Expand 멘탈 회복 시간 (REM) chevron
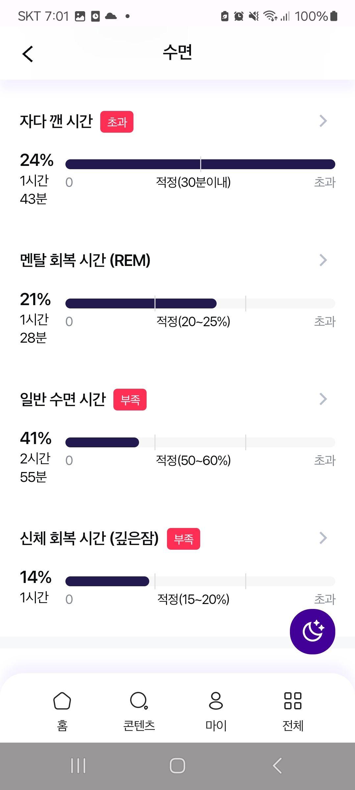355x790 pixels. [323, 260]
